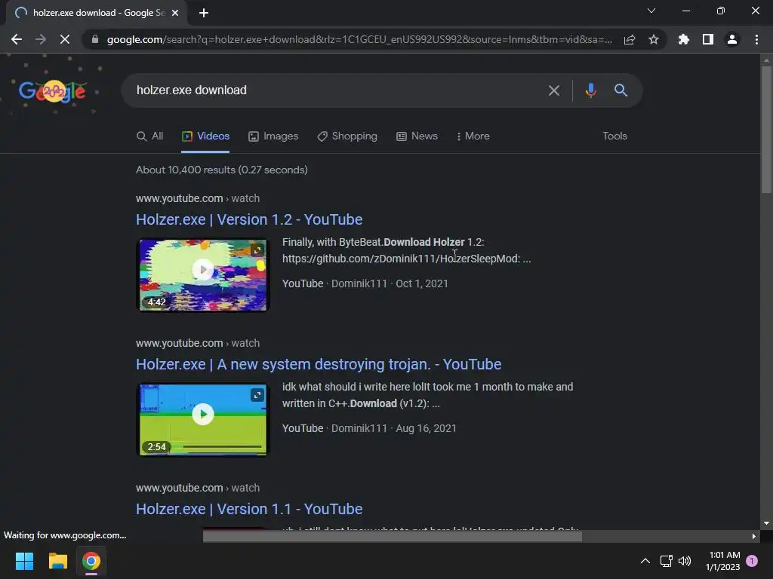Viewport: 773px width, 579px height.
Task: Share this page from address bar
Action: [x=630, y=39]
